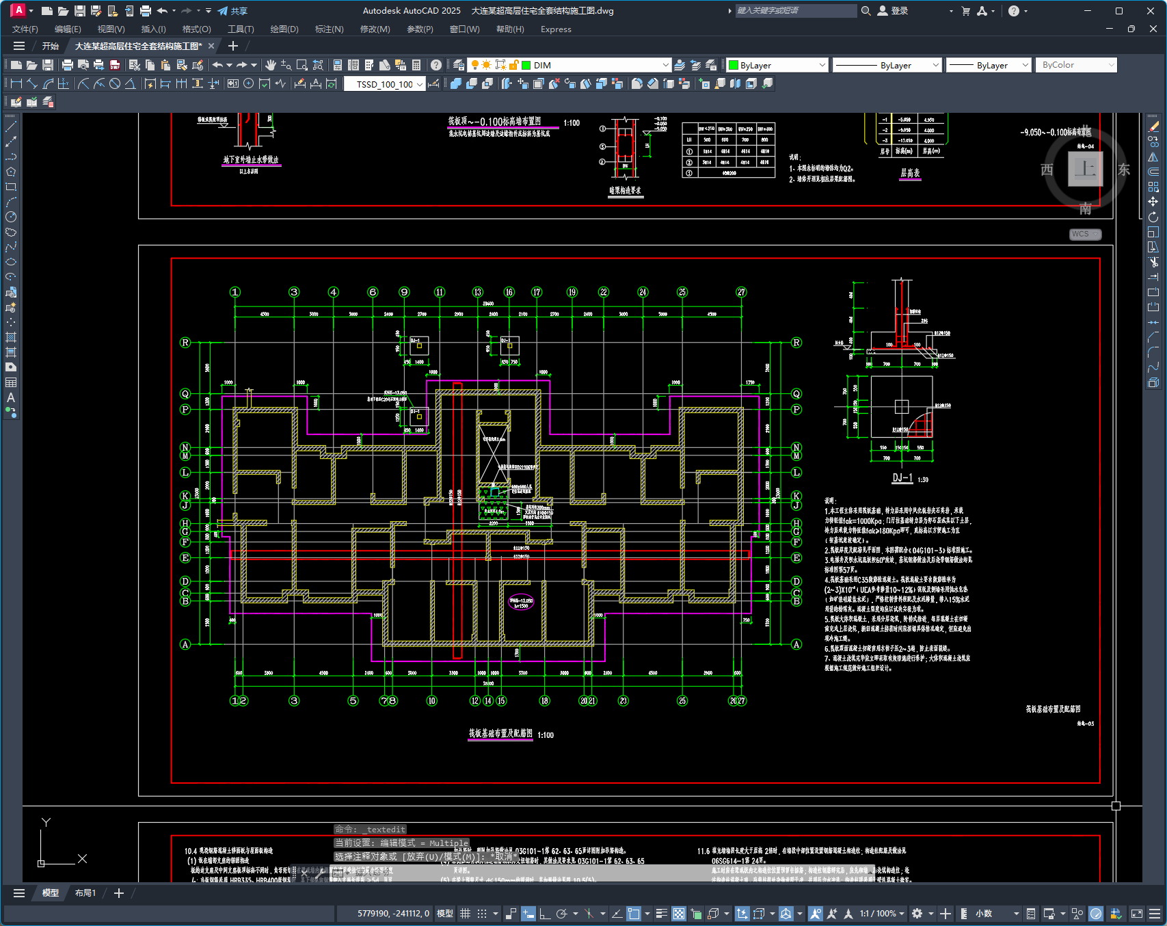Viewport: 1167px width, 926px height.
Task: Click the ViewCube 上 top face
Action: tap(1085, 168)
